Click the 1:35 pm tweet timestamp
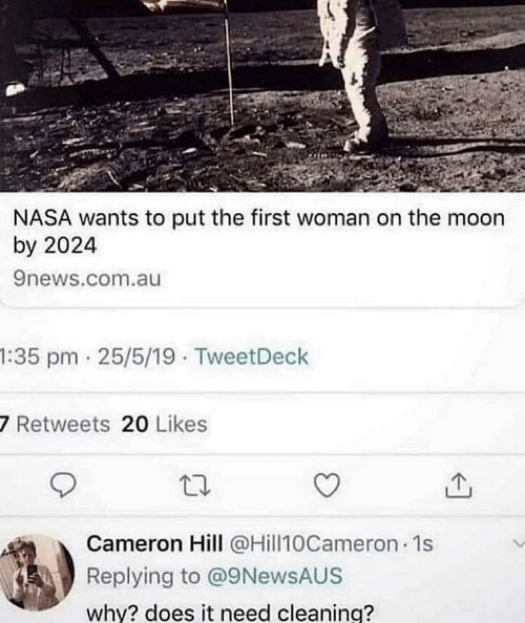The height and width of the screenshot is (623, 525). pyautogui.click(x=38, y=357)
